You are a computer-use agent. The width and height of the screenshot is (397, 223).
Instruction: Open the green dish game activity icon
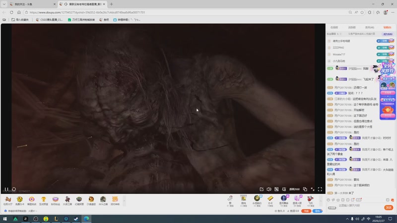tap(79, 201)
